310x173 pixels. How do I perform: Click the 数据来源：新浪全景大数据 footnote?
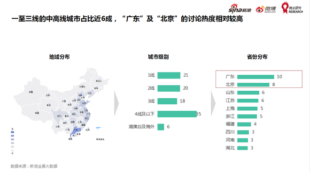point(34,166)
